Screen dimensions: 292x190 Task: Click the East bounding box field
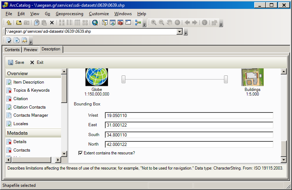(189, 125)
